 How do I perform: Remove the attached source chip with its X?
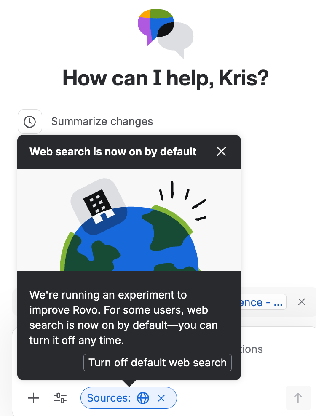[302, 302]
